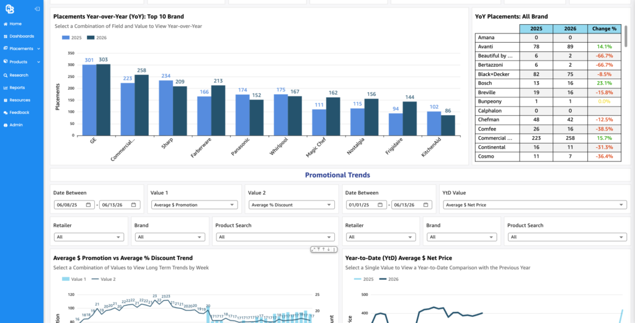Expand the Placements menu in the sidebar

[22, 48]
